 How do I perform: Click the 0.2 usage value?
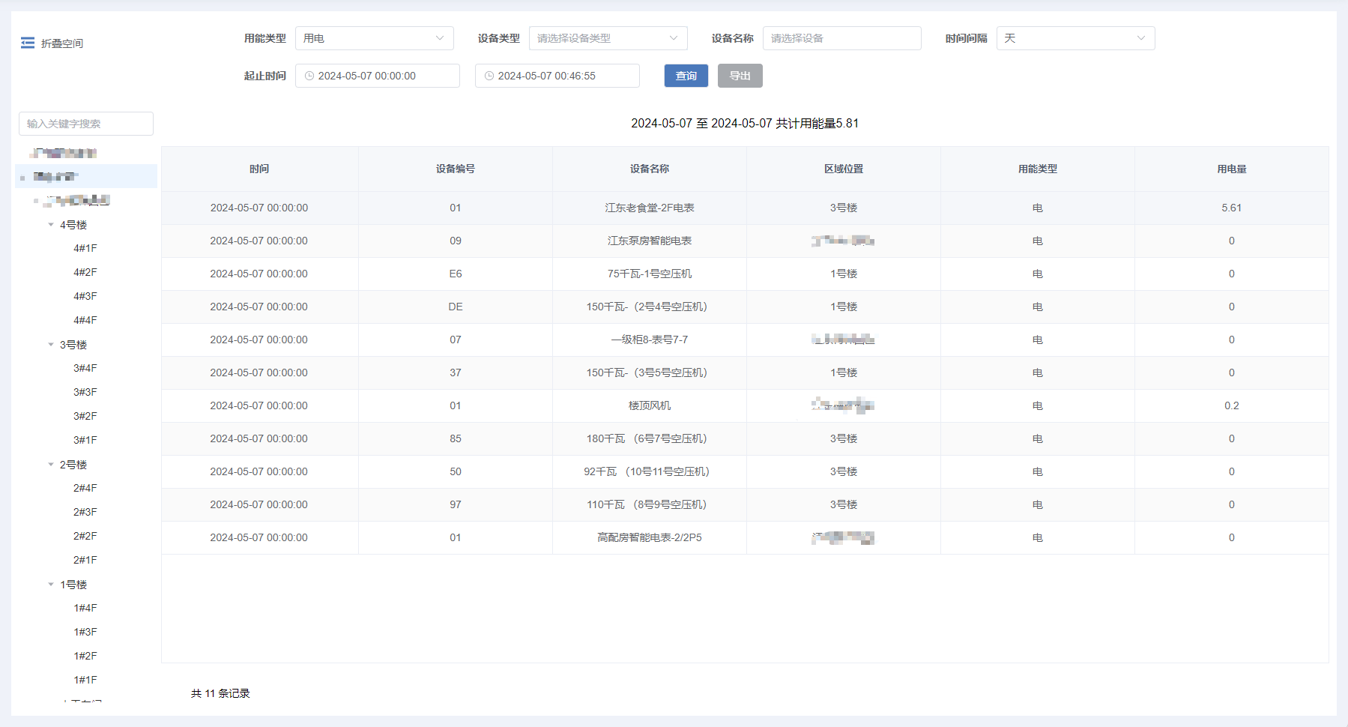coord(1232,405)
